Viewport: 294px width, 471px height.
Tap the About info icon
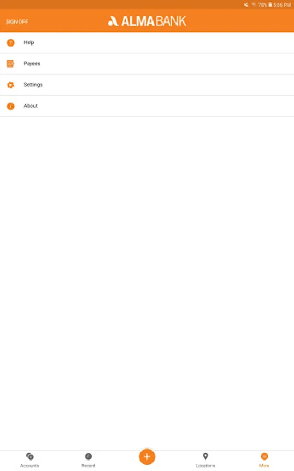coord(10,106)
